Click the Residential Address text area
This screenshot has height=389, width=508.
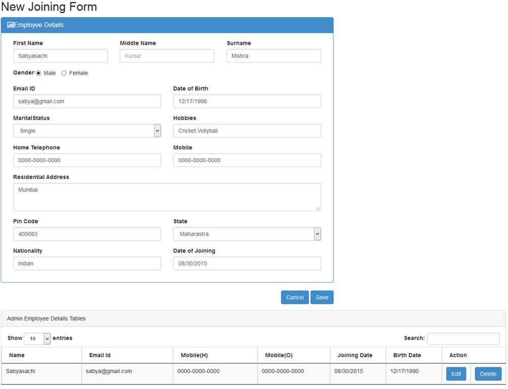(167, 197)
